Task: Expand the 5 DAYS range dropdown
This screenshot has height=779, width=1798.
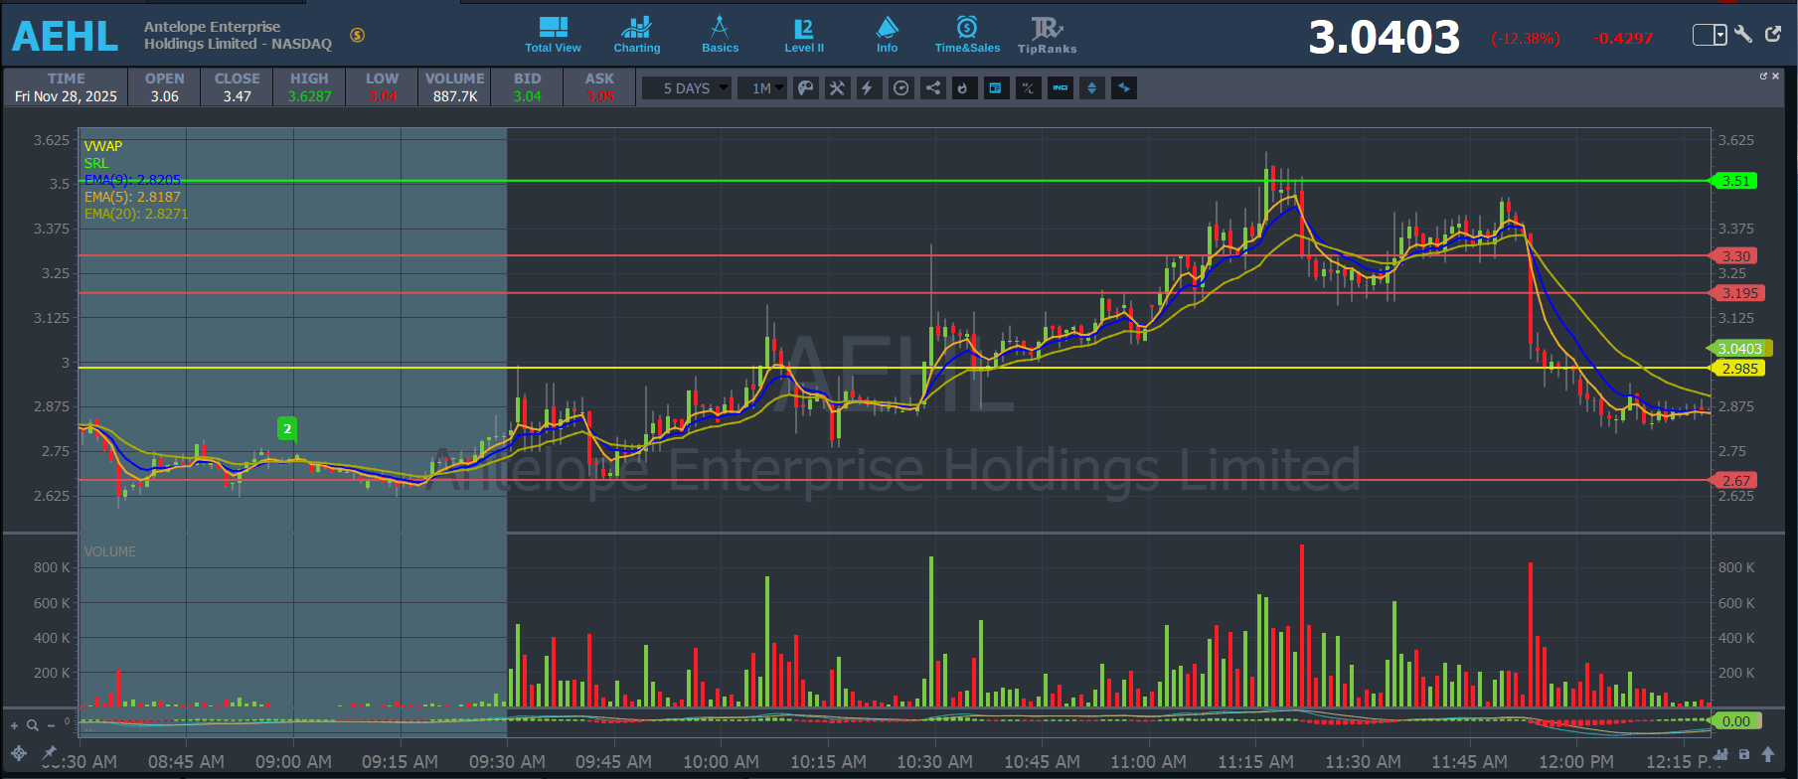Action: tap(686, 88)
